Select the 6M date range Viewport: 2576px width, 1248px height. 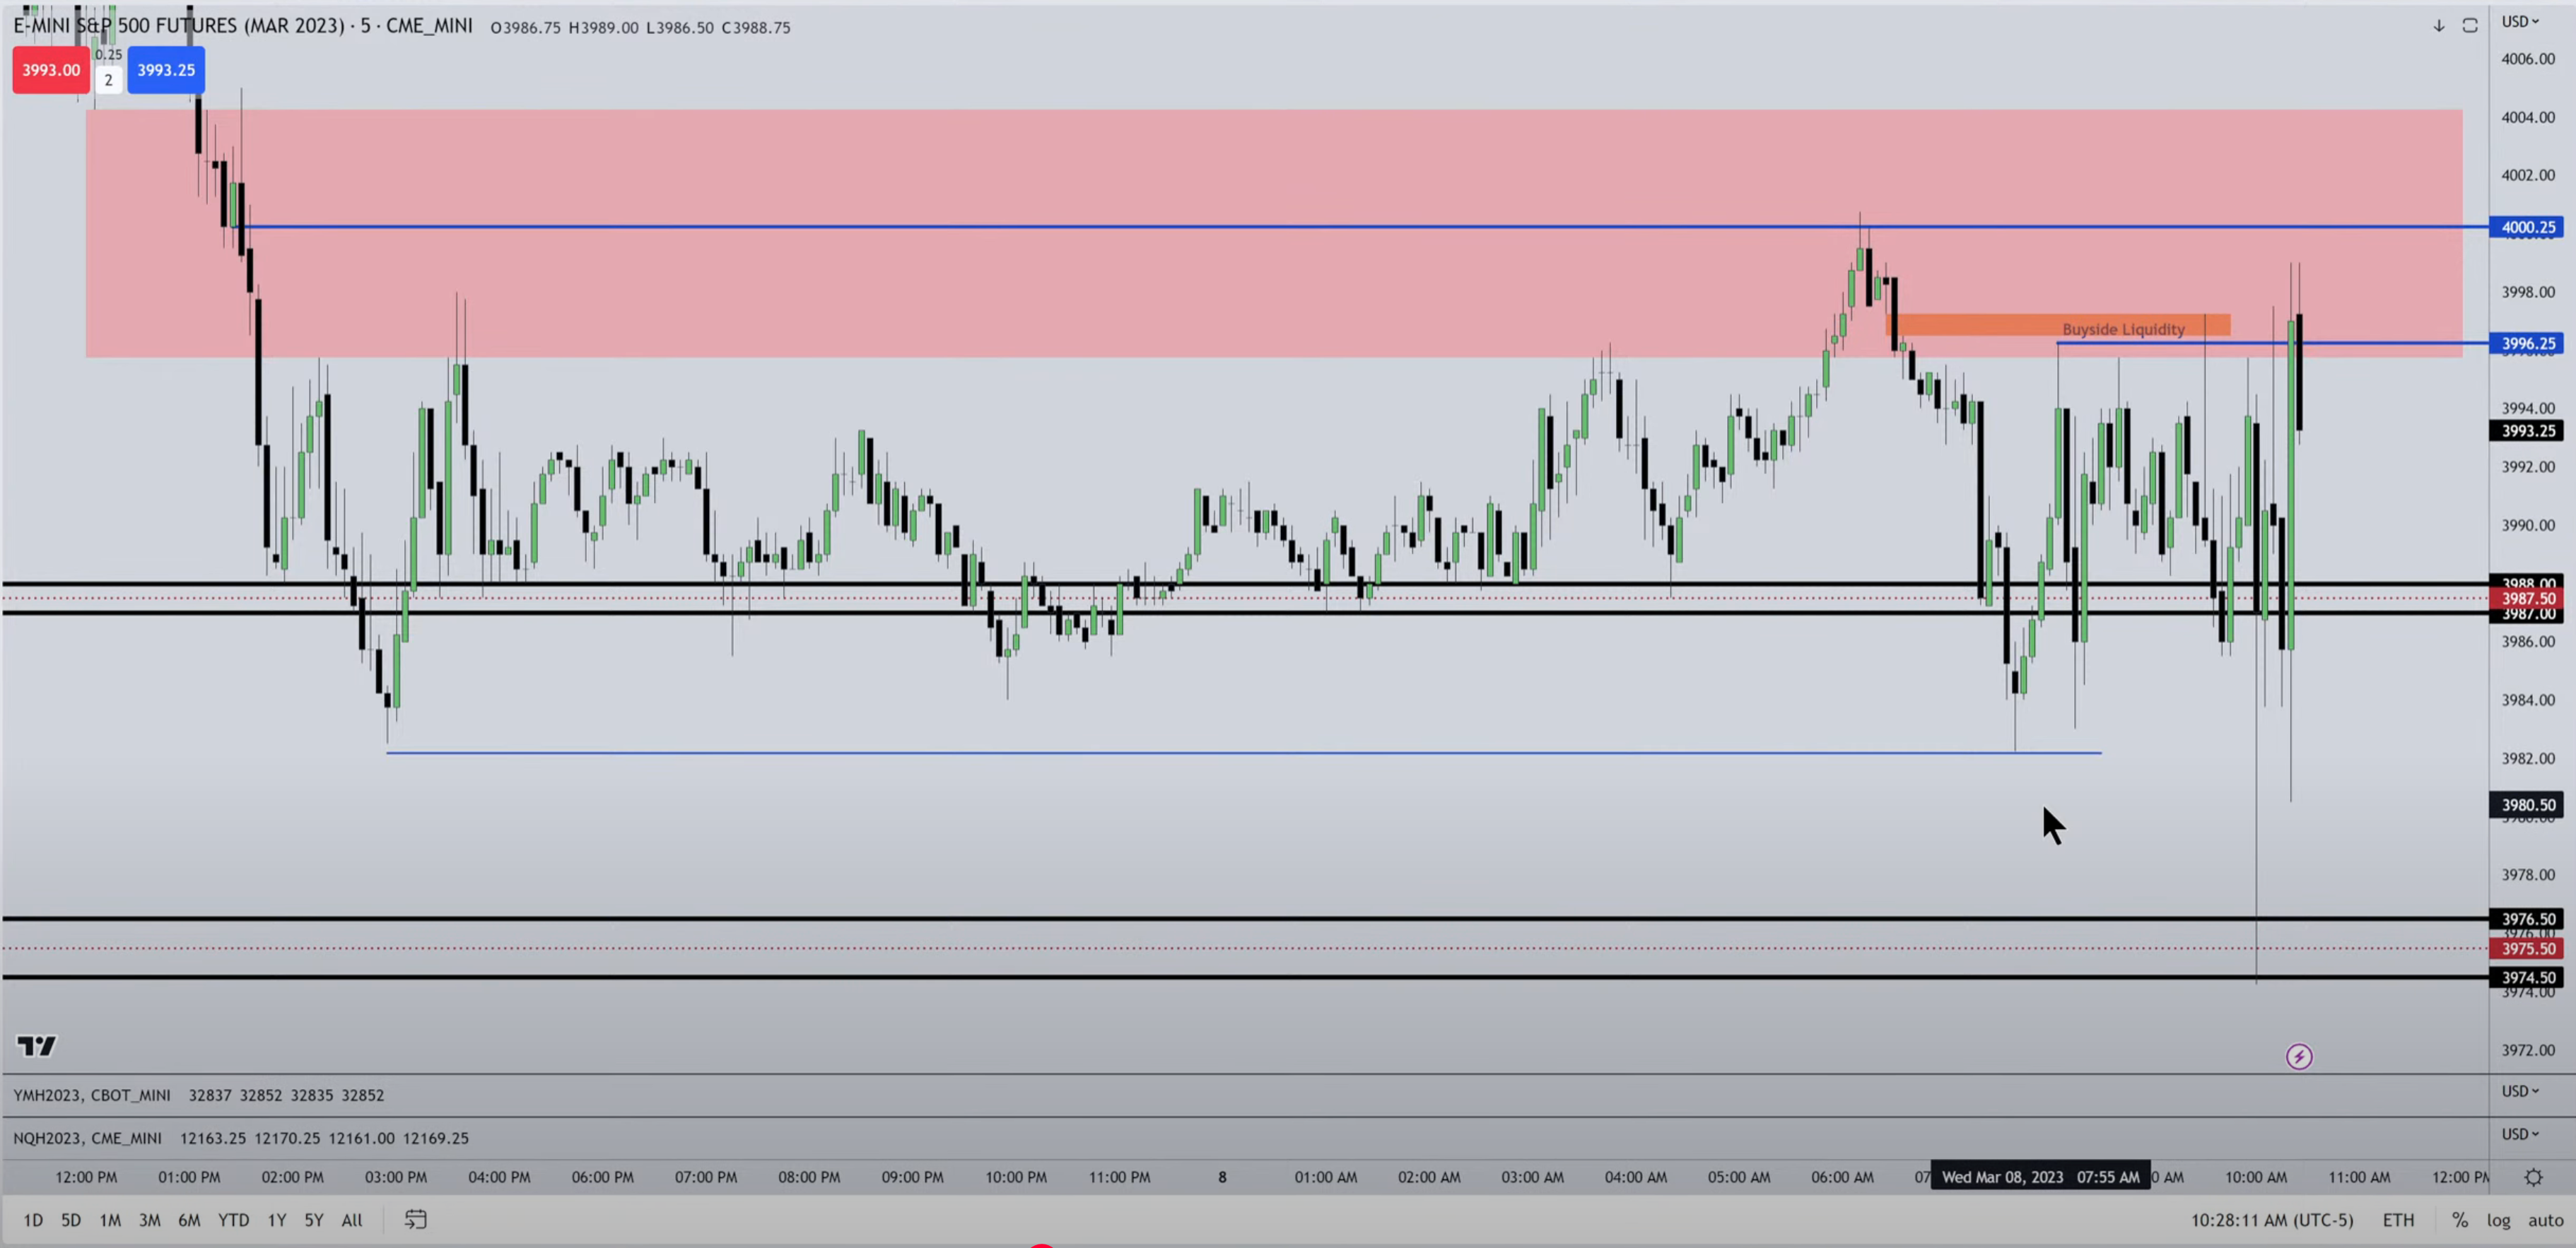(189, 1220)
